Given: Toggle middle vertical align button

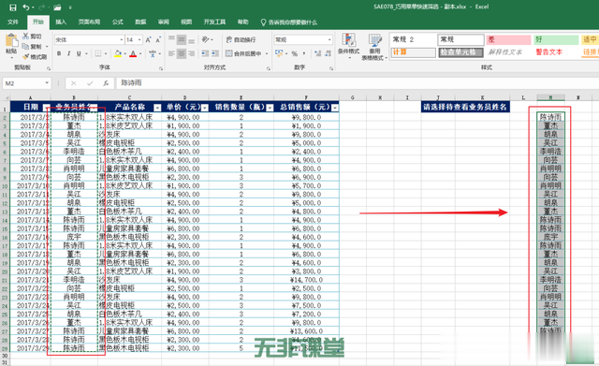Looking at the screenshot, I should (x=182, y=39).
